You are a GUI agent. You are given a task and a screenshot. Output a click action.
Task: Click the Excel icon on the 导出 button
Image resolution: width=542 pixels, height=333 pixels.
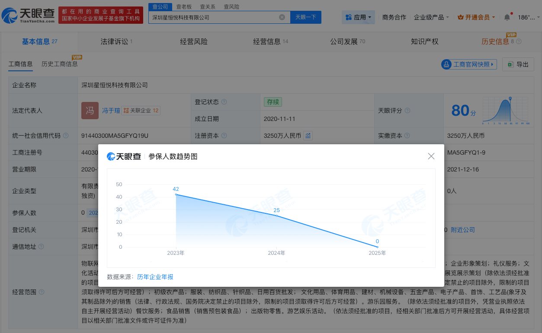[x=510, y=64]
